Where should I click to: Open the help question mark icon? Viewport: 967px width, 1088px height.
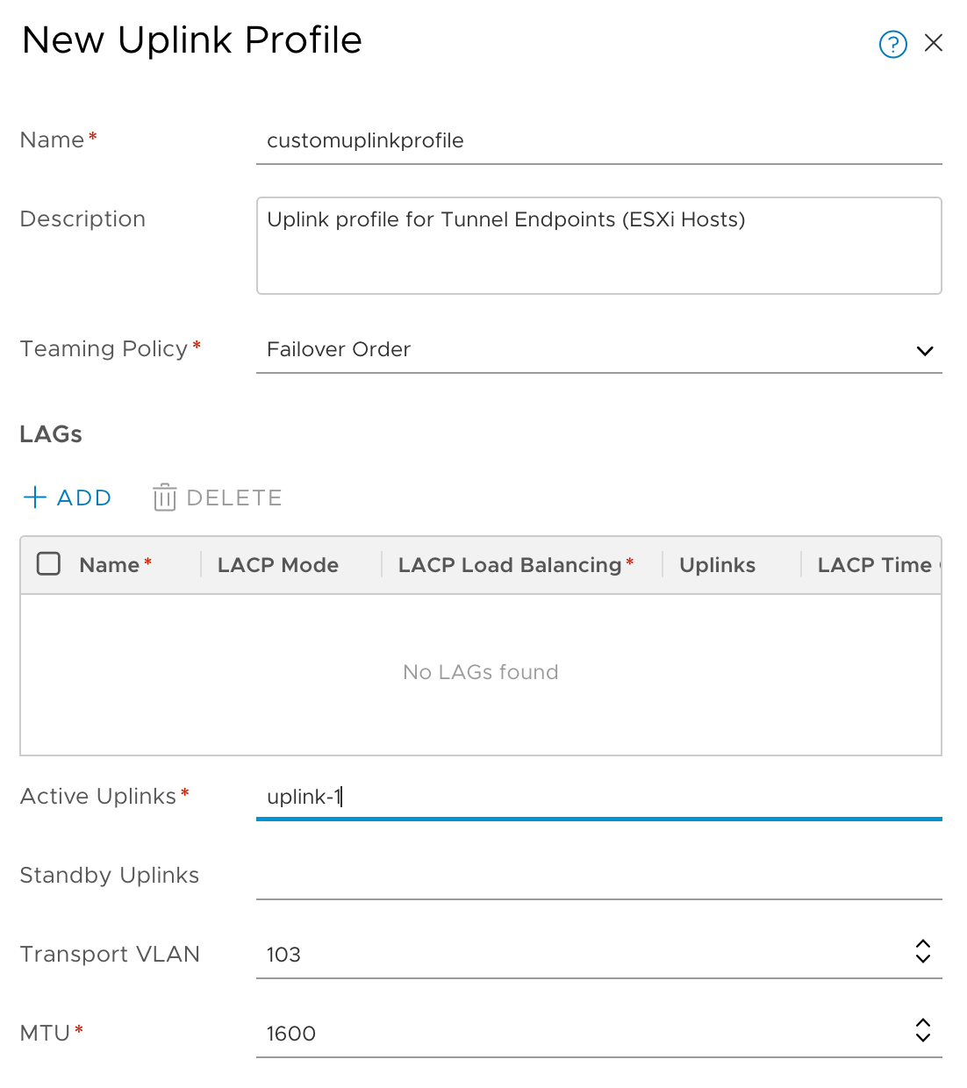coord(892,44)
